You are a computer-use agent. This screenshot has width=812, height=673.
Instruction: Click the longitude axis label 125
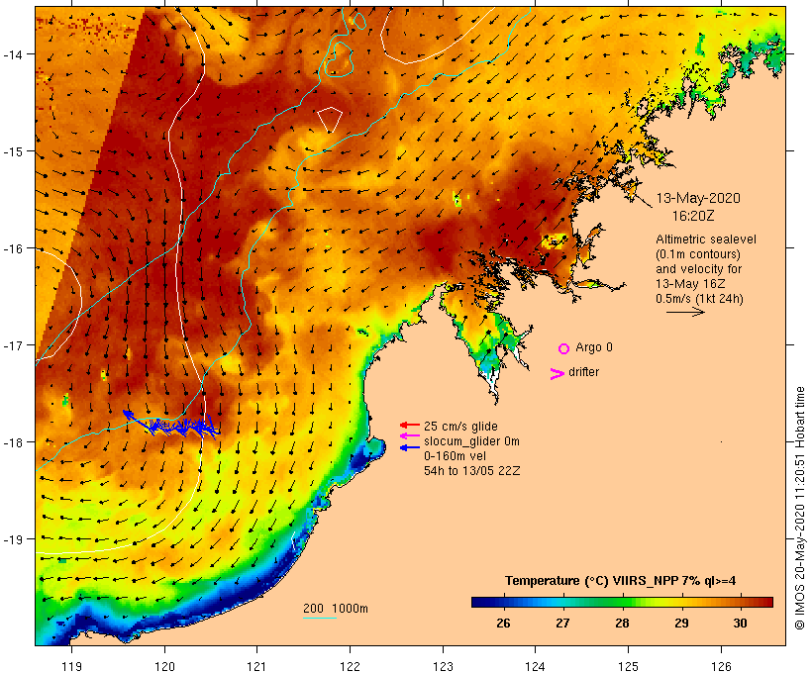click(628, 667)
